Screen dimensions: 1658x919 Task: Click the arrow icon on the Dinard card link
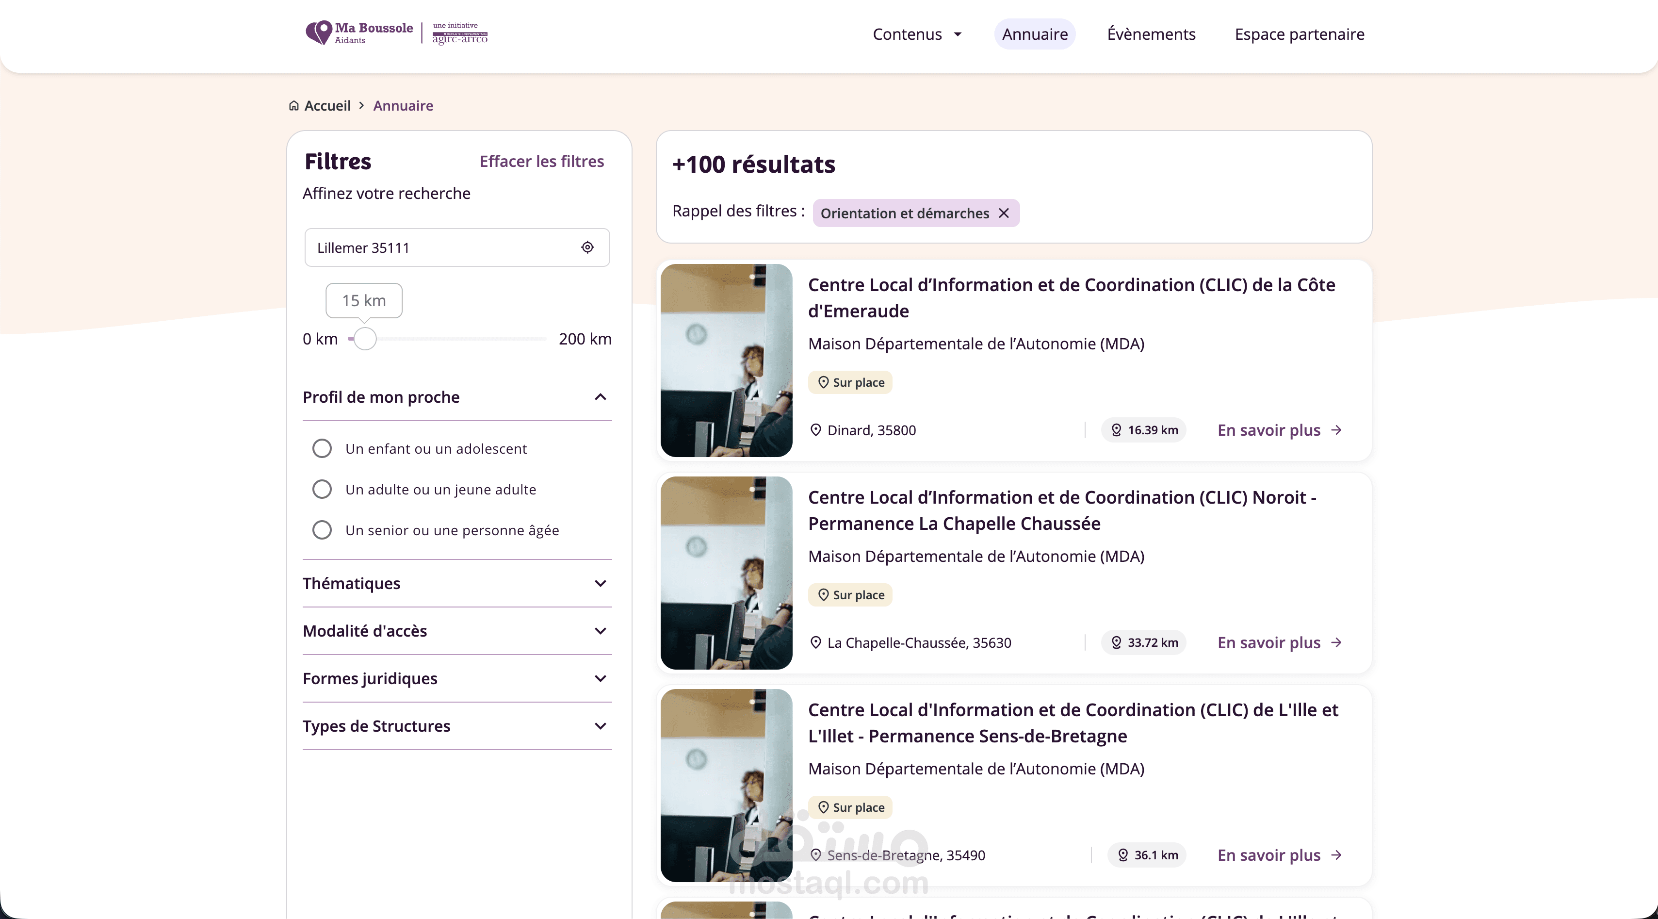(1336, 429)
